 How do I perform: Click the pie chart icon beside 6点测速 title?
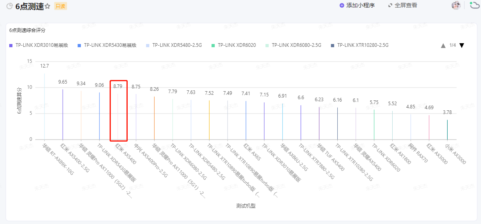(x=10, y=6)
